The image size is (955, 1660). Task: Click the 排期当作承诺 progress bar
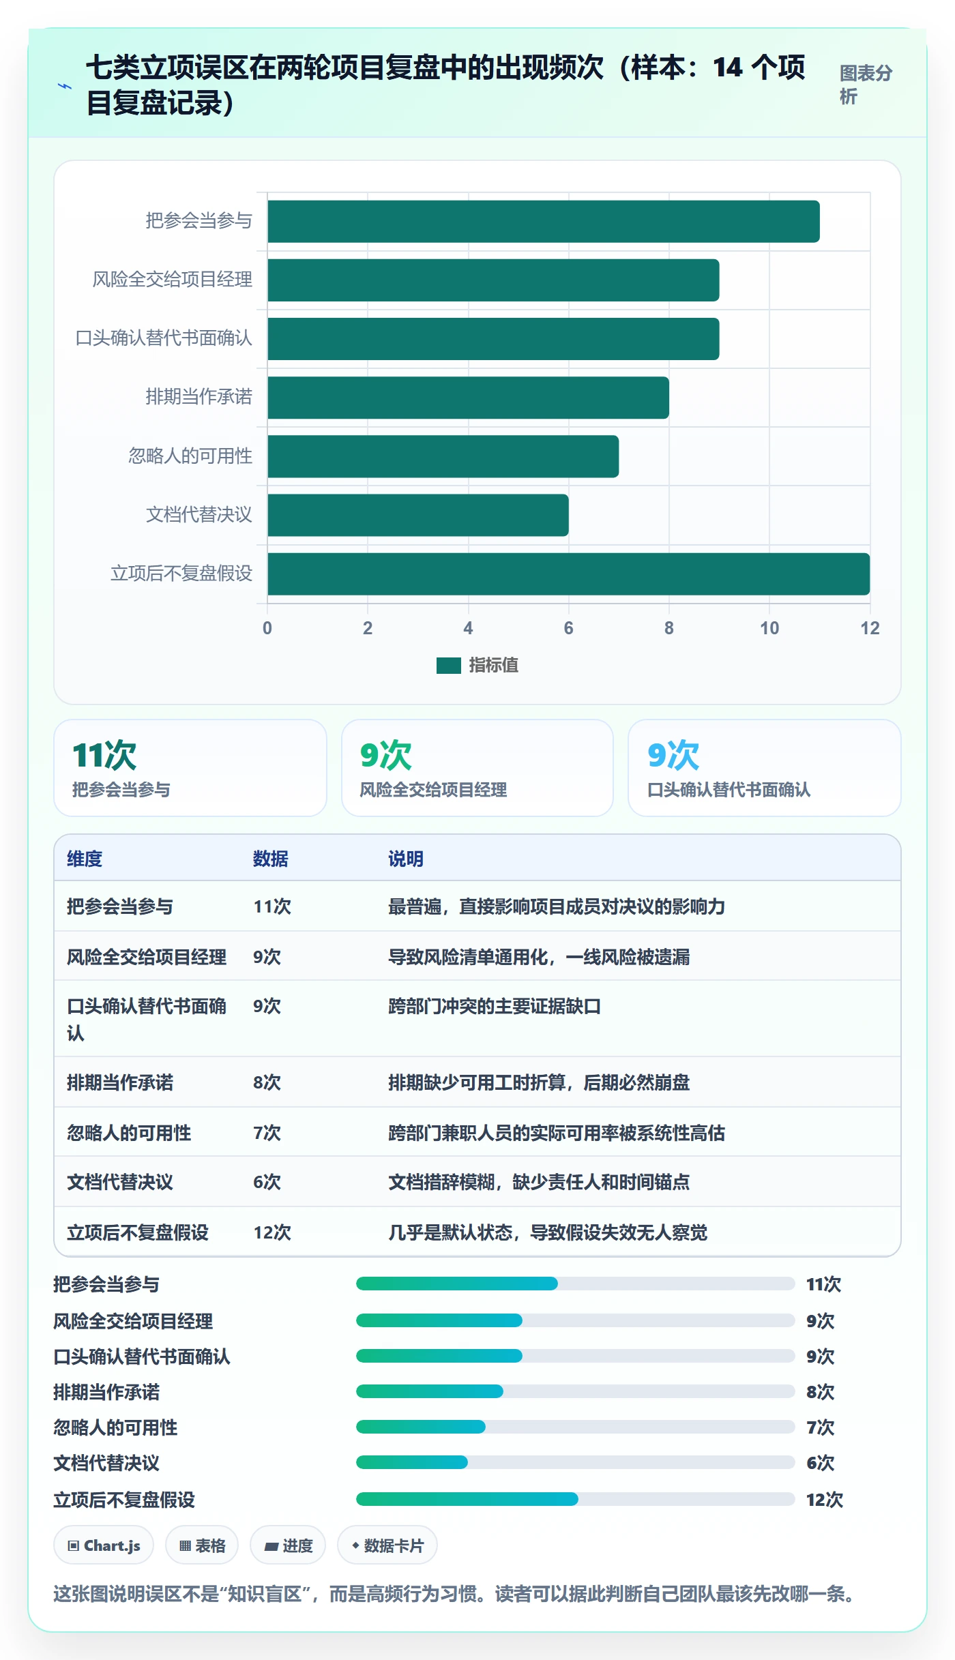coord(575,1391)
